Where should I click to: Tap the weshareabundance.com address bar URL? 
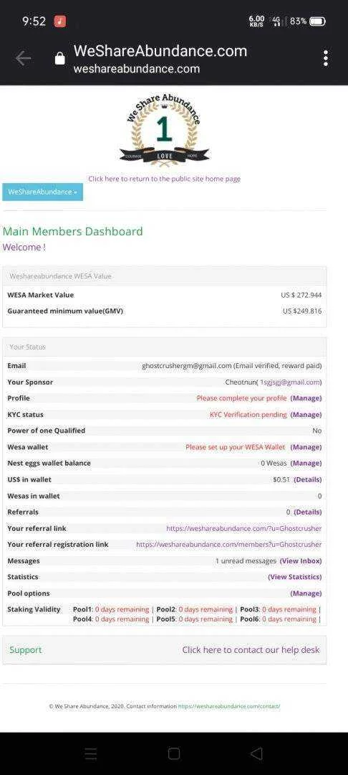pyautogui.click(x=137, y=69)
